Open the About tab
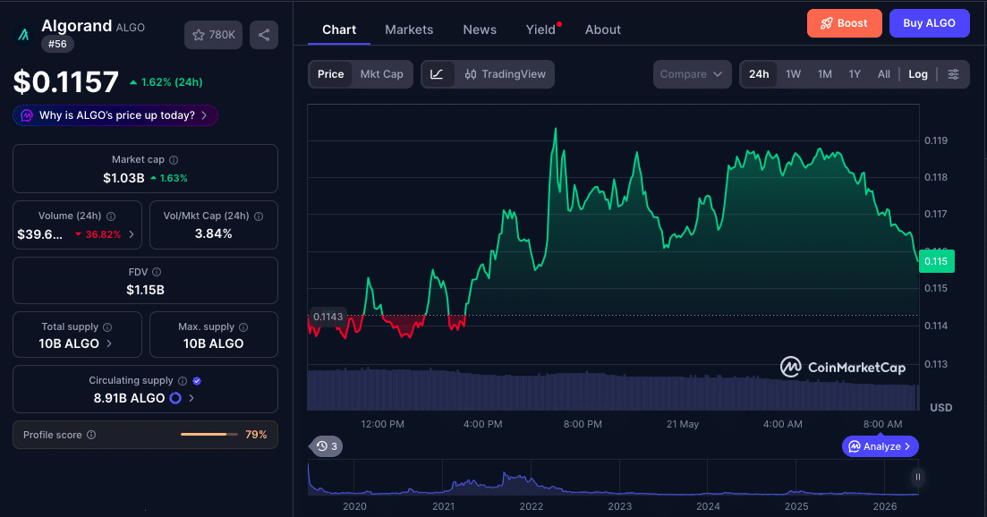Viewport: 987px width, 517px height. pyautogui.click(x=603, y=30)
